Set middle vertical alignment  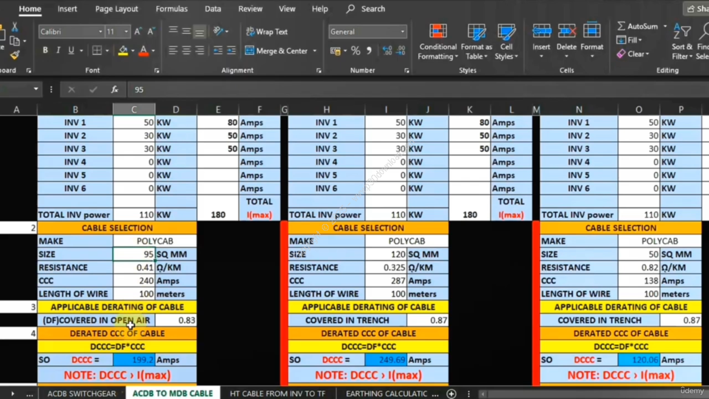click(x=186, y=32)
